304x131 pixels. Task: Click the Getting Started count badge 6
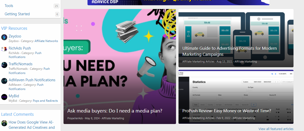coord(57,14)
